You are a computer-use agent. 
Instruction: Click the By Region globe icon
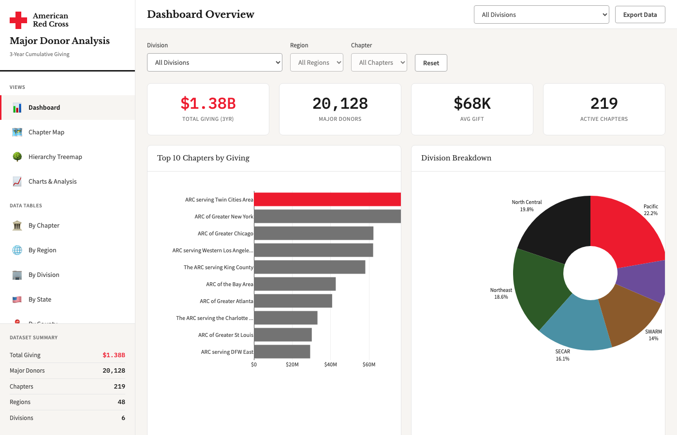(x=17, y=250)
